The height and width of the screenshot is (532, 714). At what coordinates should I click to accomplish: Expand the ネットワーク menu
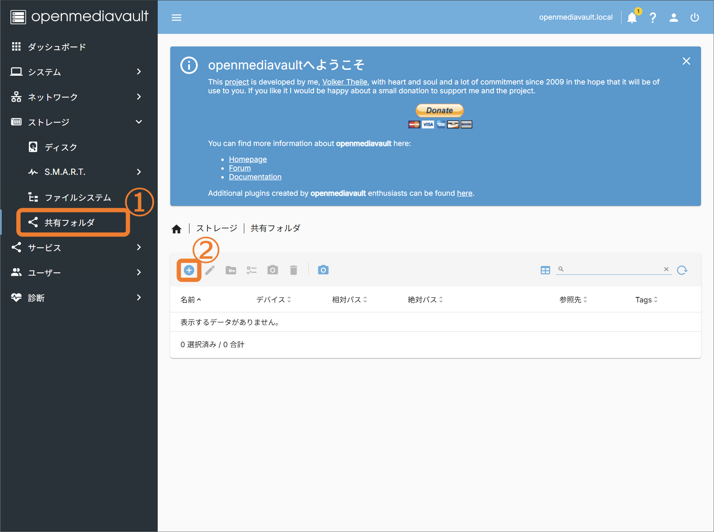[79, 97]
